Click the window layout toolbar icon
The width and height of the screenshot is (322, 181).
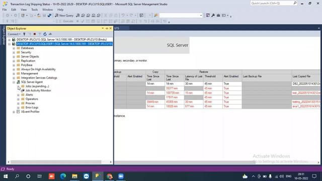224,16
